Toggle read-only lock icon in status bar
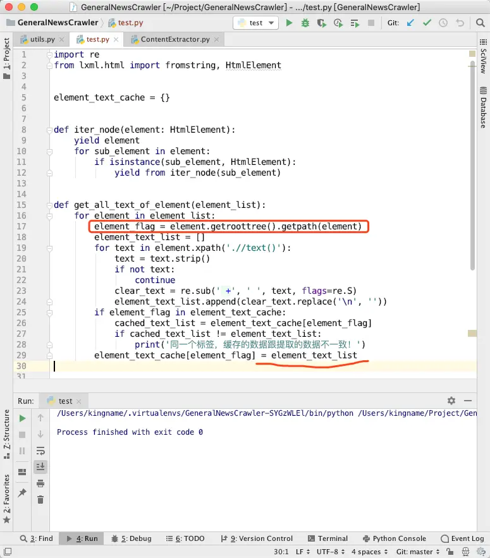 click(x=450, y=552)
